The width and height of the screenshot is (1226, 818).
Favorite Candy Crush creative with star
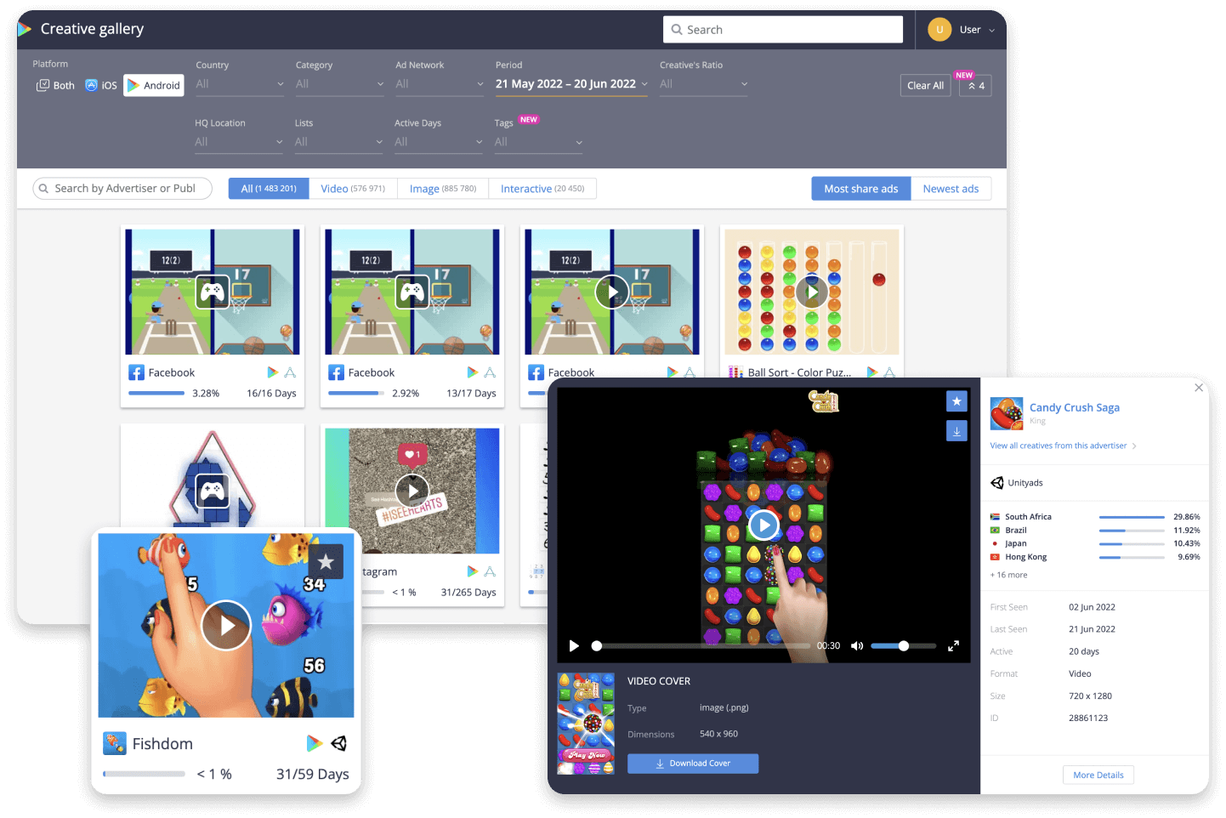[956, 400]
